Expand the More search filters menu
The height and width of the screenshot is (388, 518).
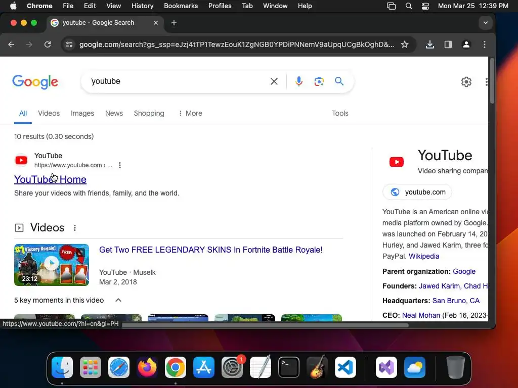[190, 113]
